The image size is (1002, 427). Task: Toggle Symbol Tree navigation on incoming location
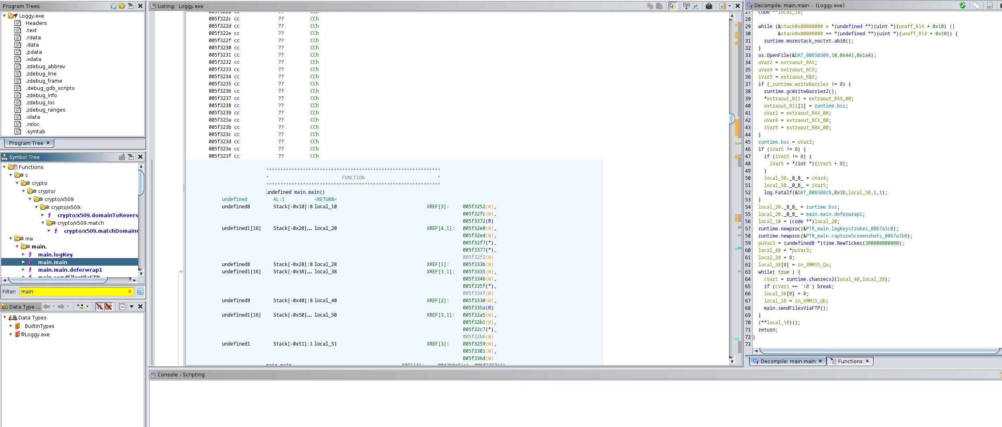tap(131, 157)
